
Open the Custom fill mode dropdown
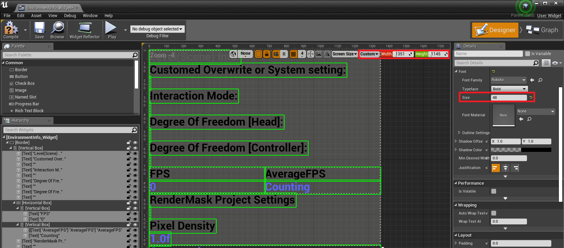(x=369, y=54)
